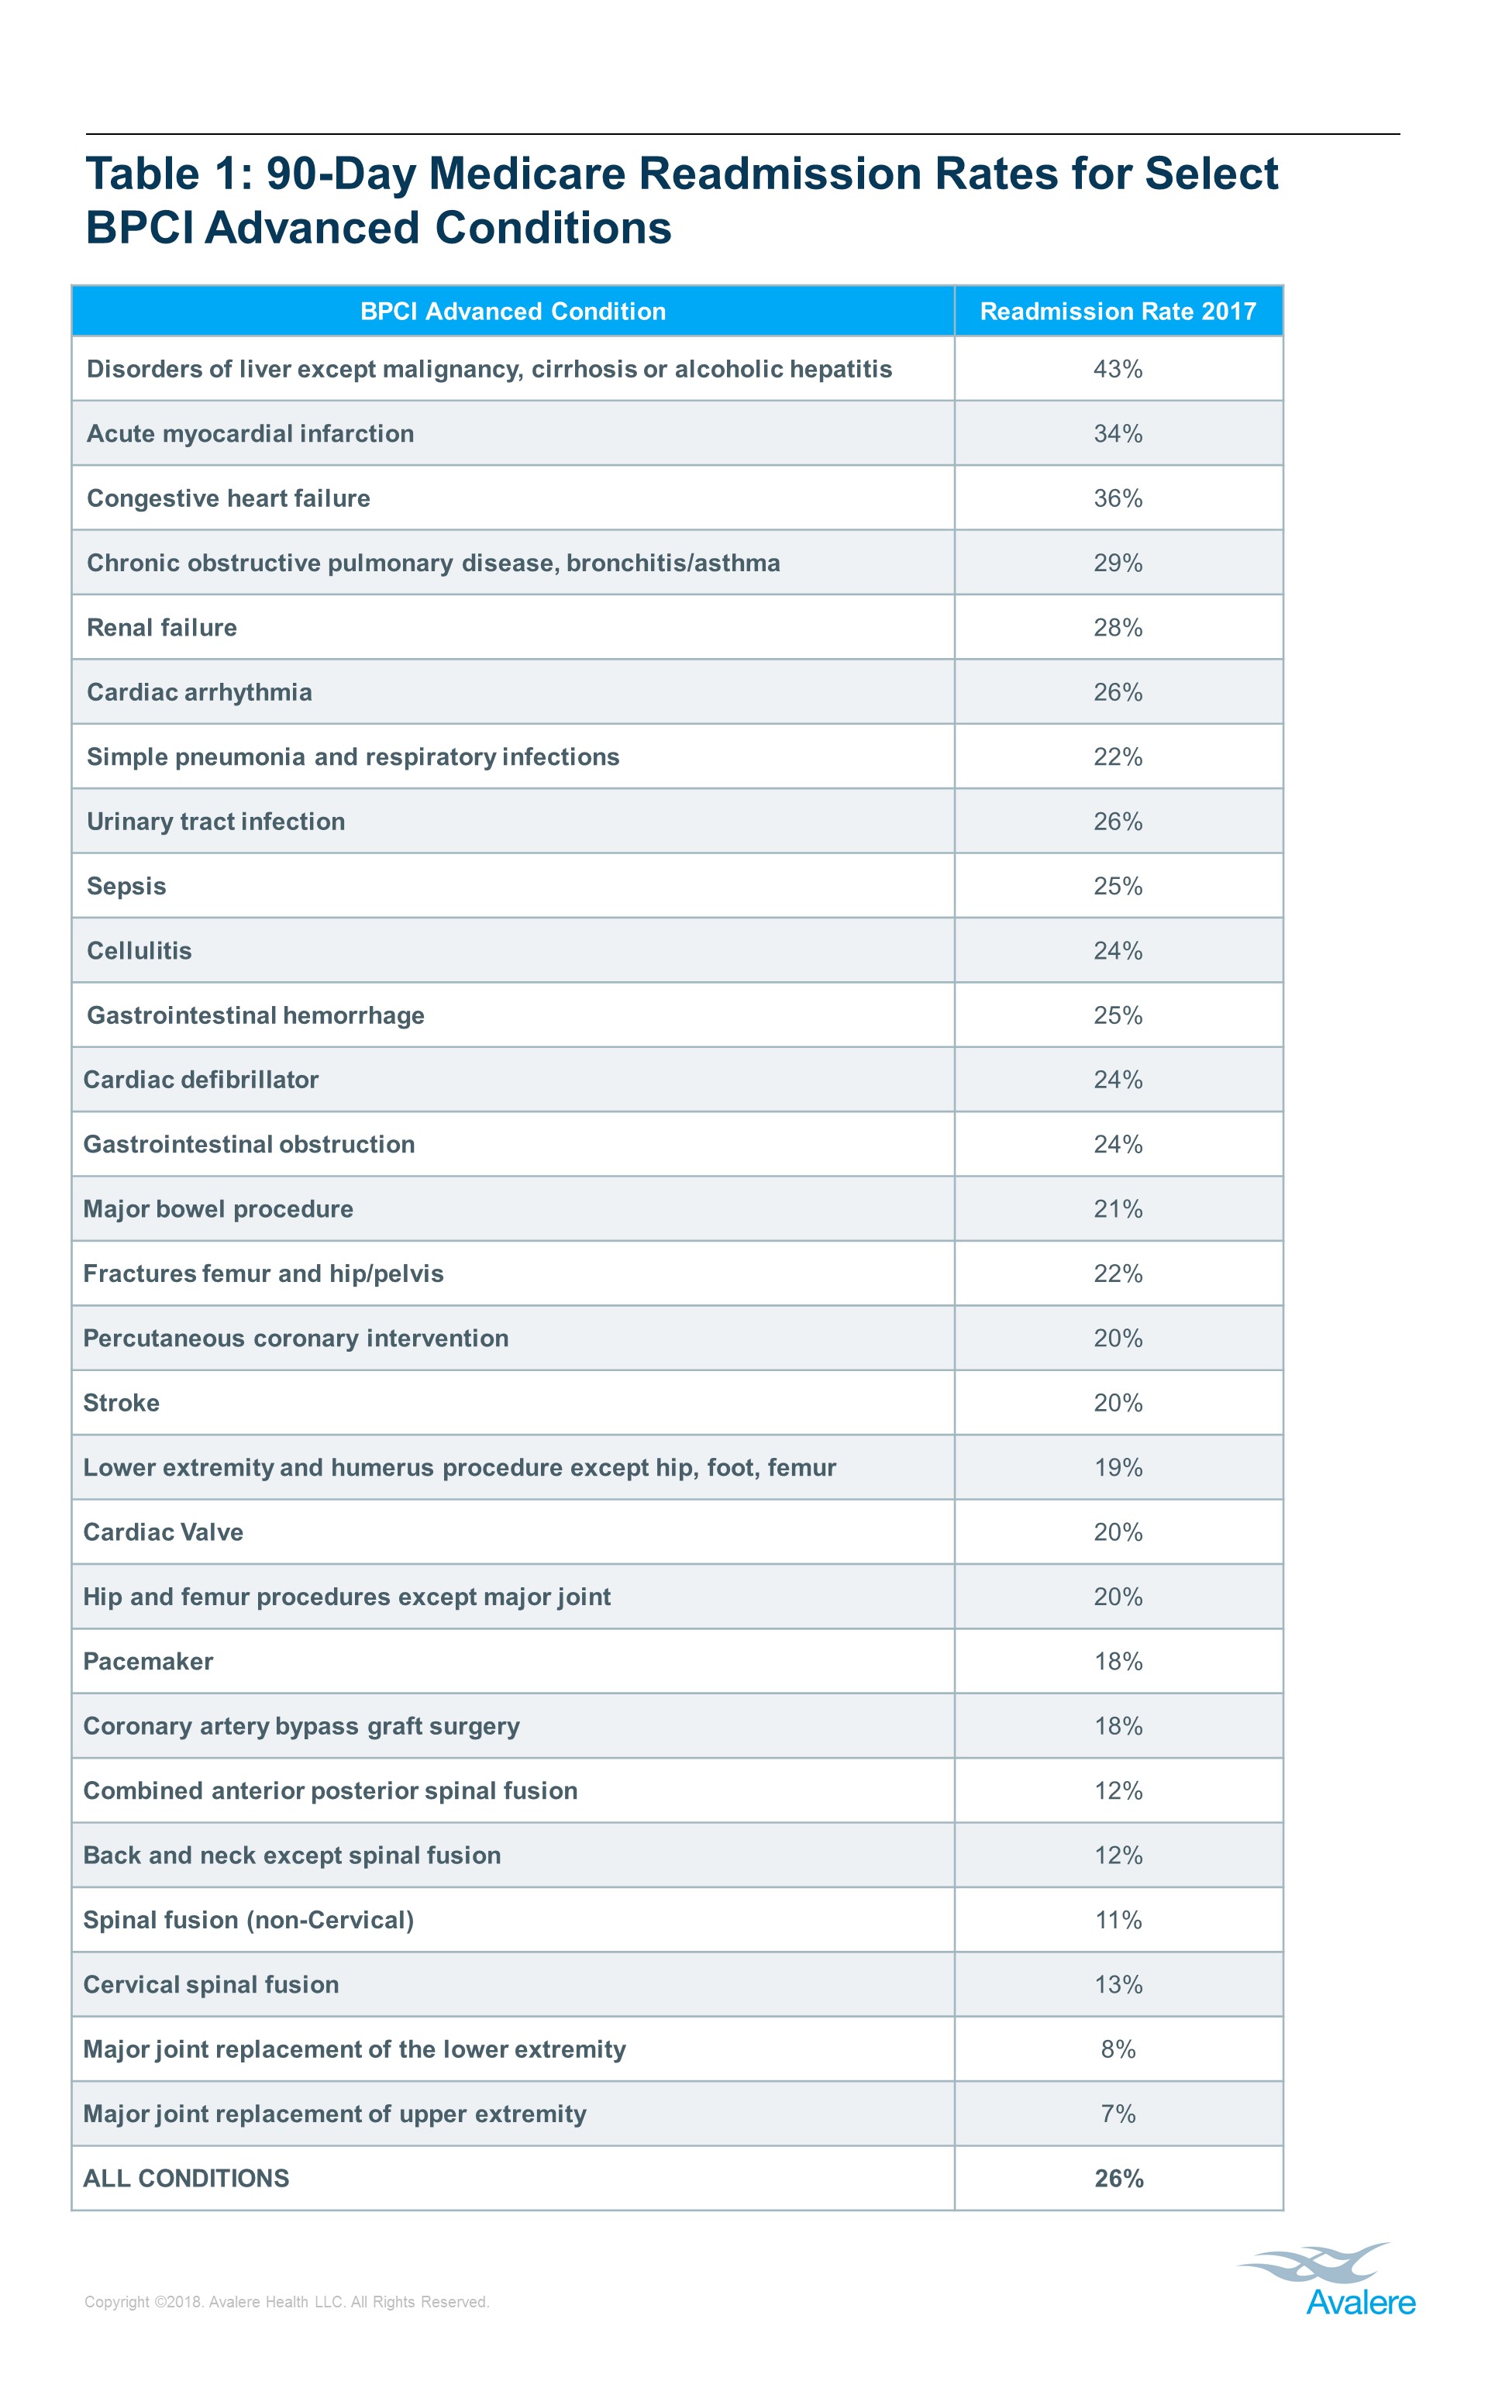Click the Cardiac Valve condition cell

click(164, 1532)
